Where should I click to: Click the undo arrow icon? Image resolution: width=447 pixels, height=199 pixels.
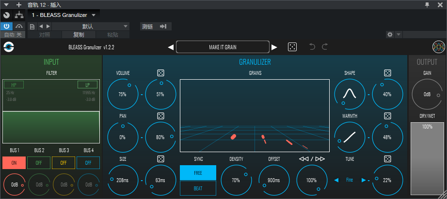point(312,47)
